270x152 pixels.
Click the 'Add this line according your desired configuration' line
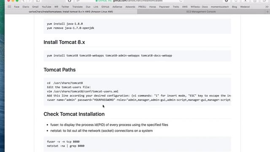coord(139,96)
